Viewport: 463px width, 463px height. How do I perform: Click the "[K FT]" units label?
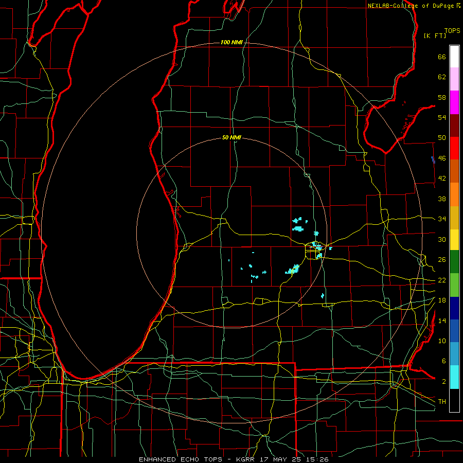(x=435, y=35)
